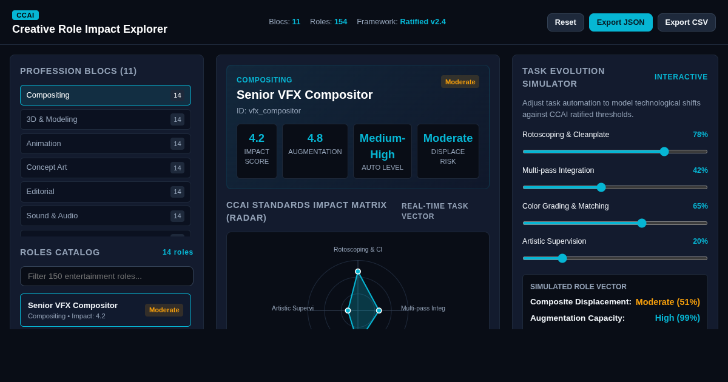Adjust the Color Grading & Matching slider
728x382 pixels.
(615, 223)
